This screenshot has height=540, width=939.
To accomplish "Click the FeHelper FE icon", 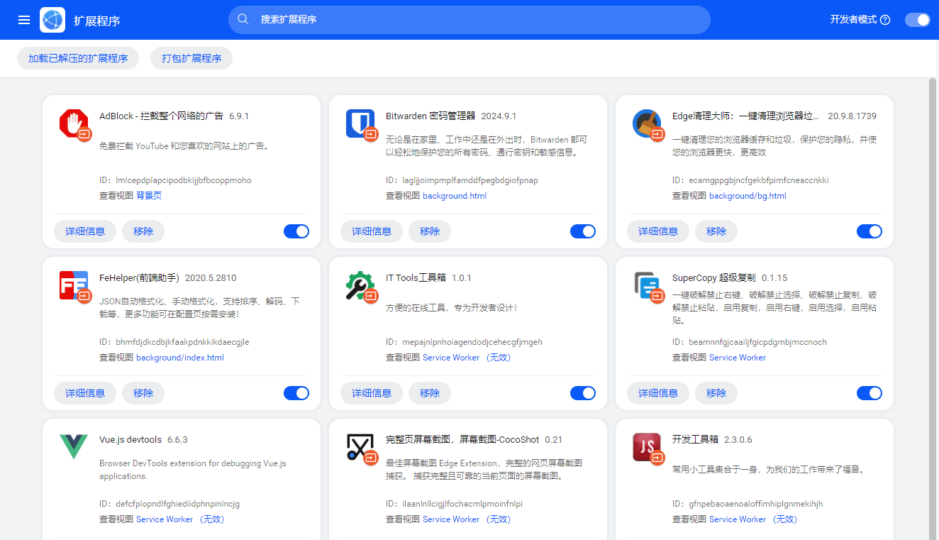I will click(73, 285).
